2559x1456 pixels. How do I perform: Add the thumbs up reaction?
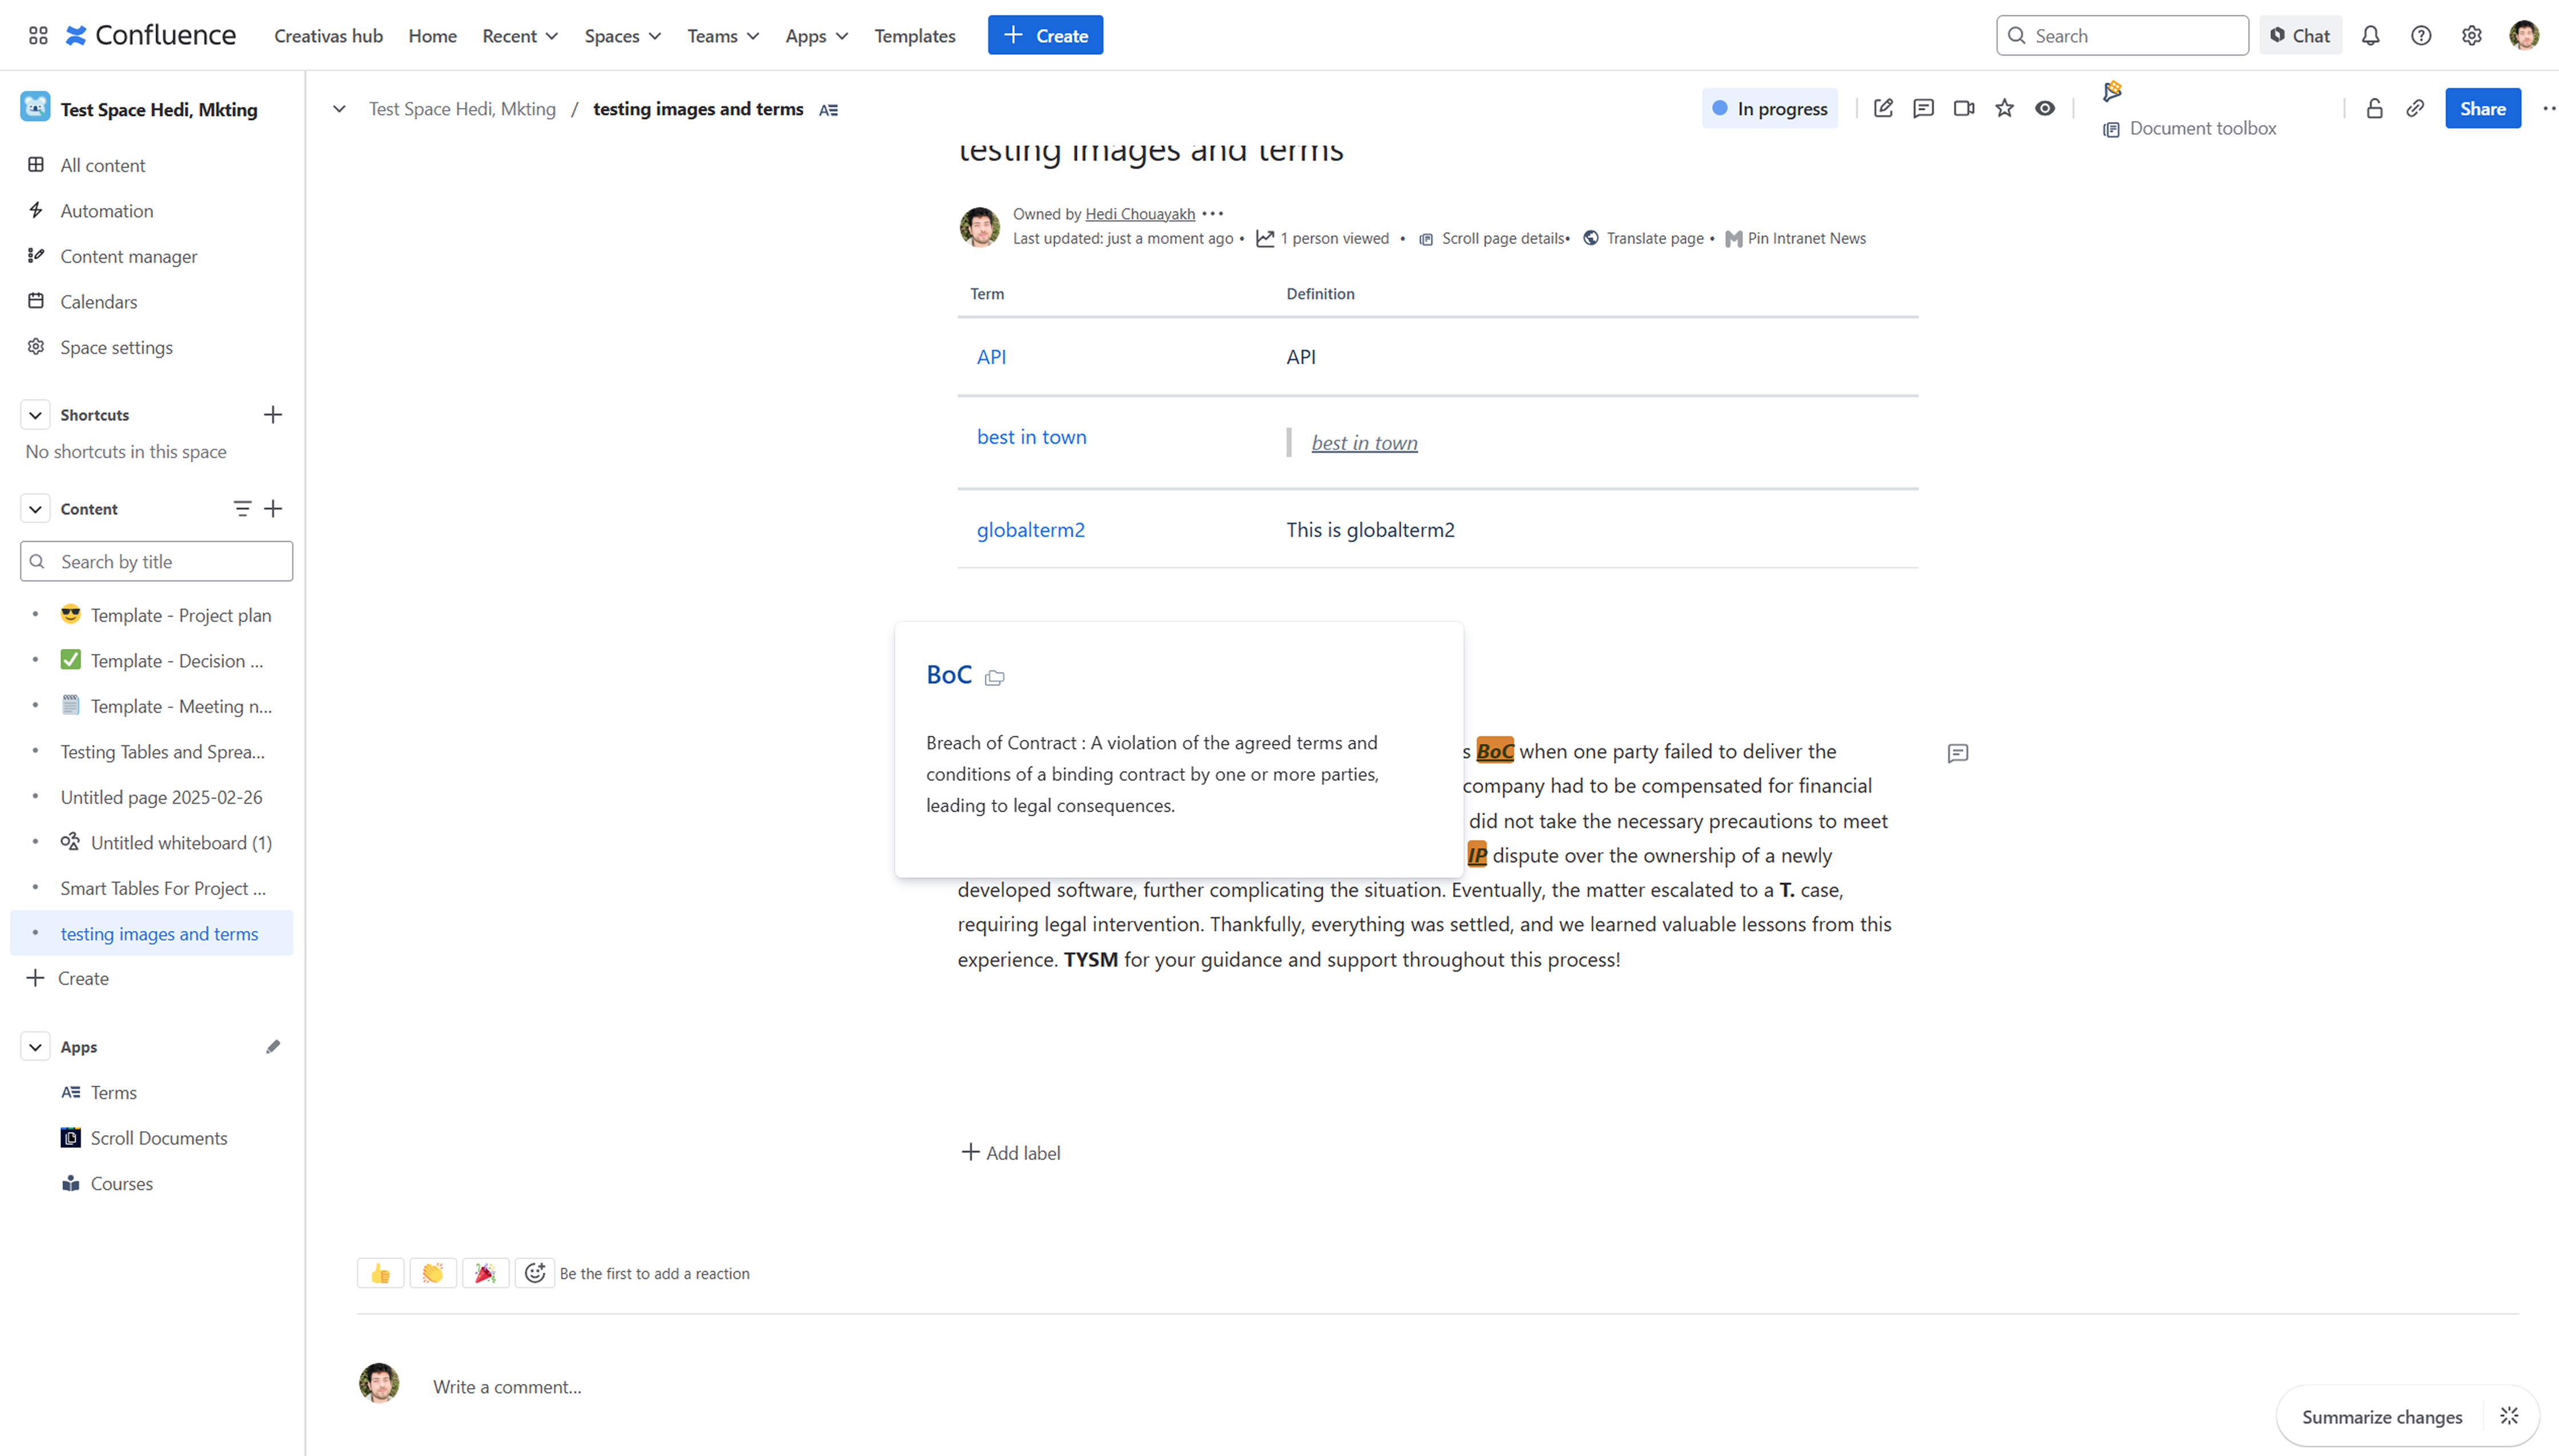point(380,1273)
